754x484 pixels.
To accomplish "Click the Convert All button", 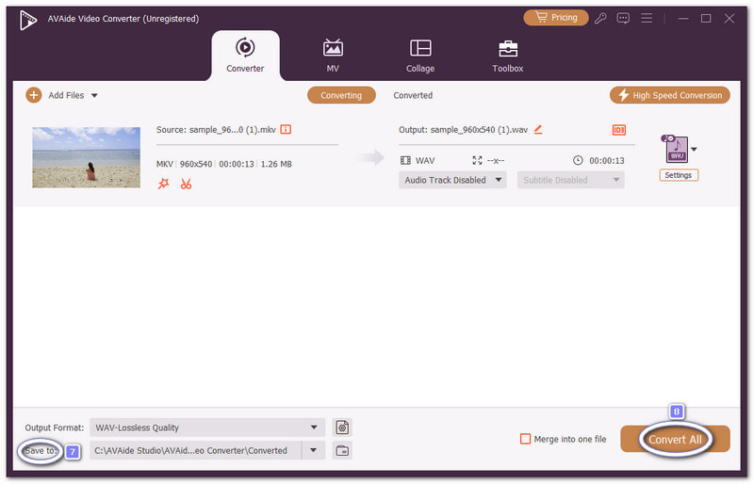I will coord(675,439).
